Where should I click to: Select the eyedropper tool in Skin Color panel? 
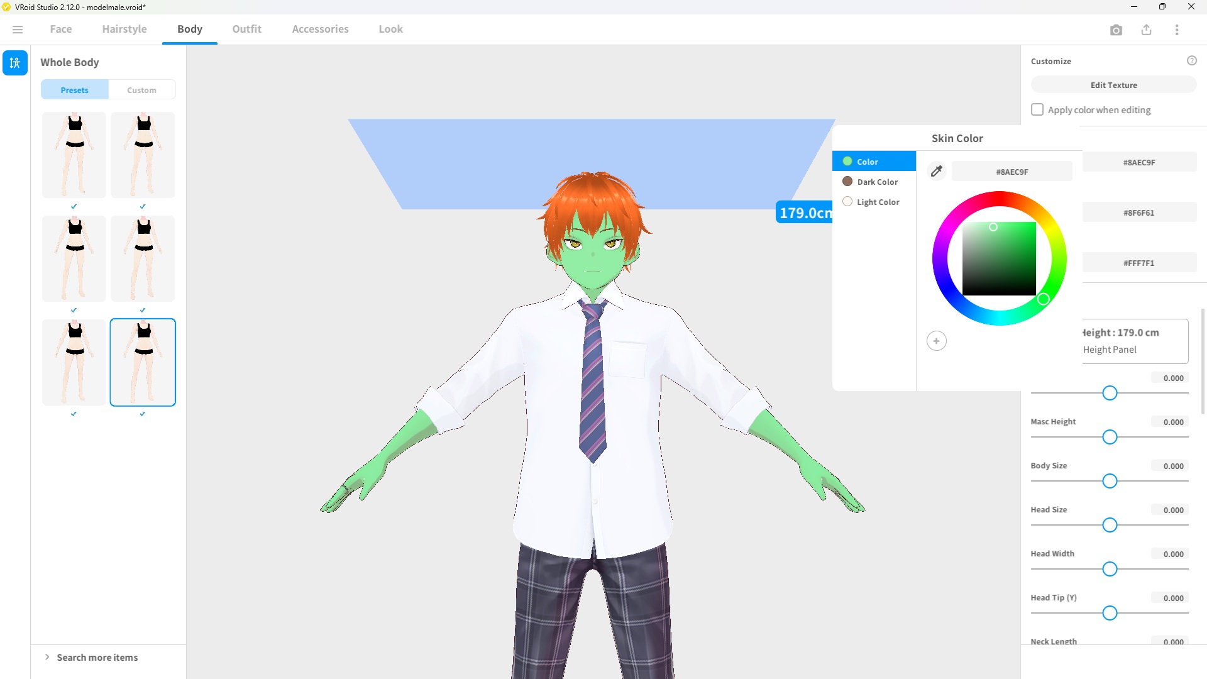pos(936,170)
